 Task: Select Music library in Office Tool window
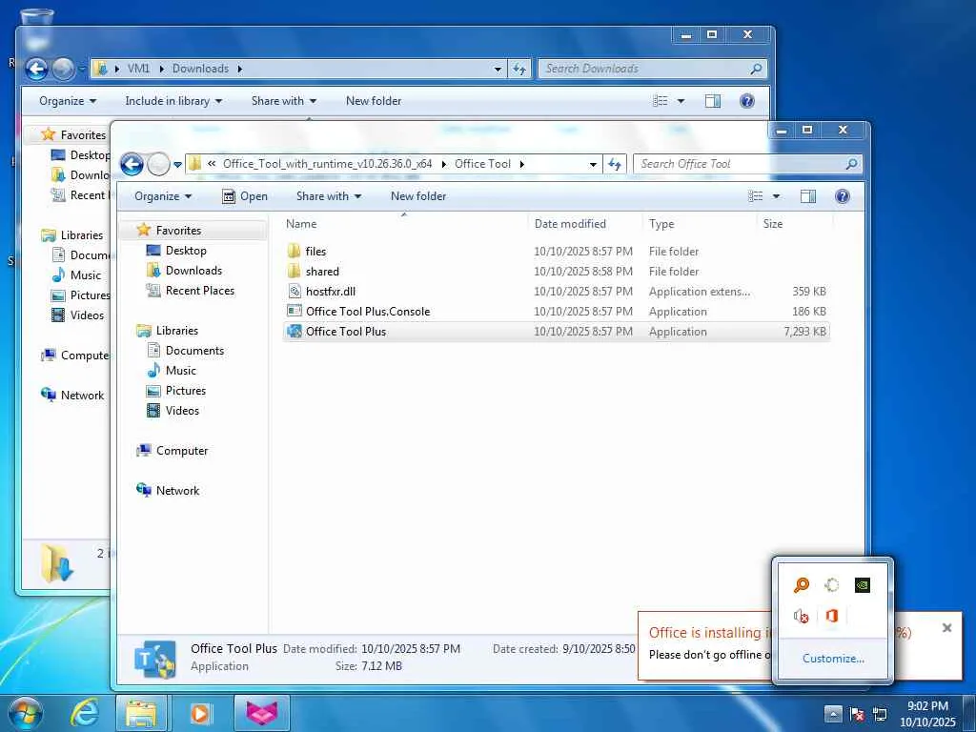[x=180, y=371]
